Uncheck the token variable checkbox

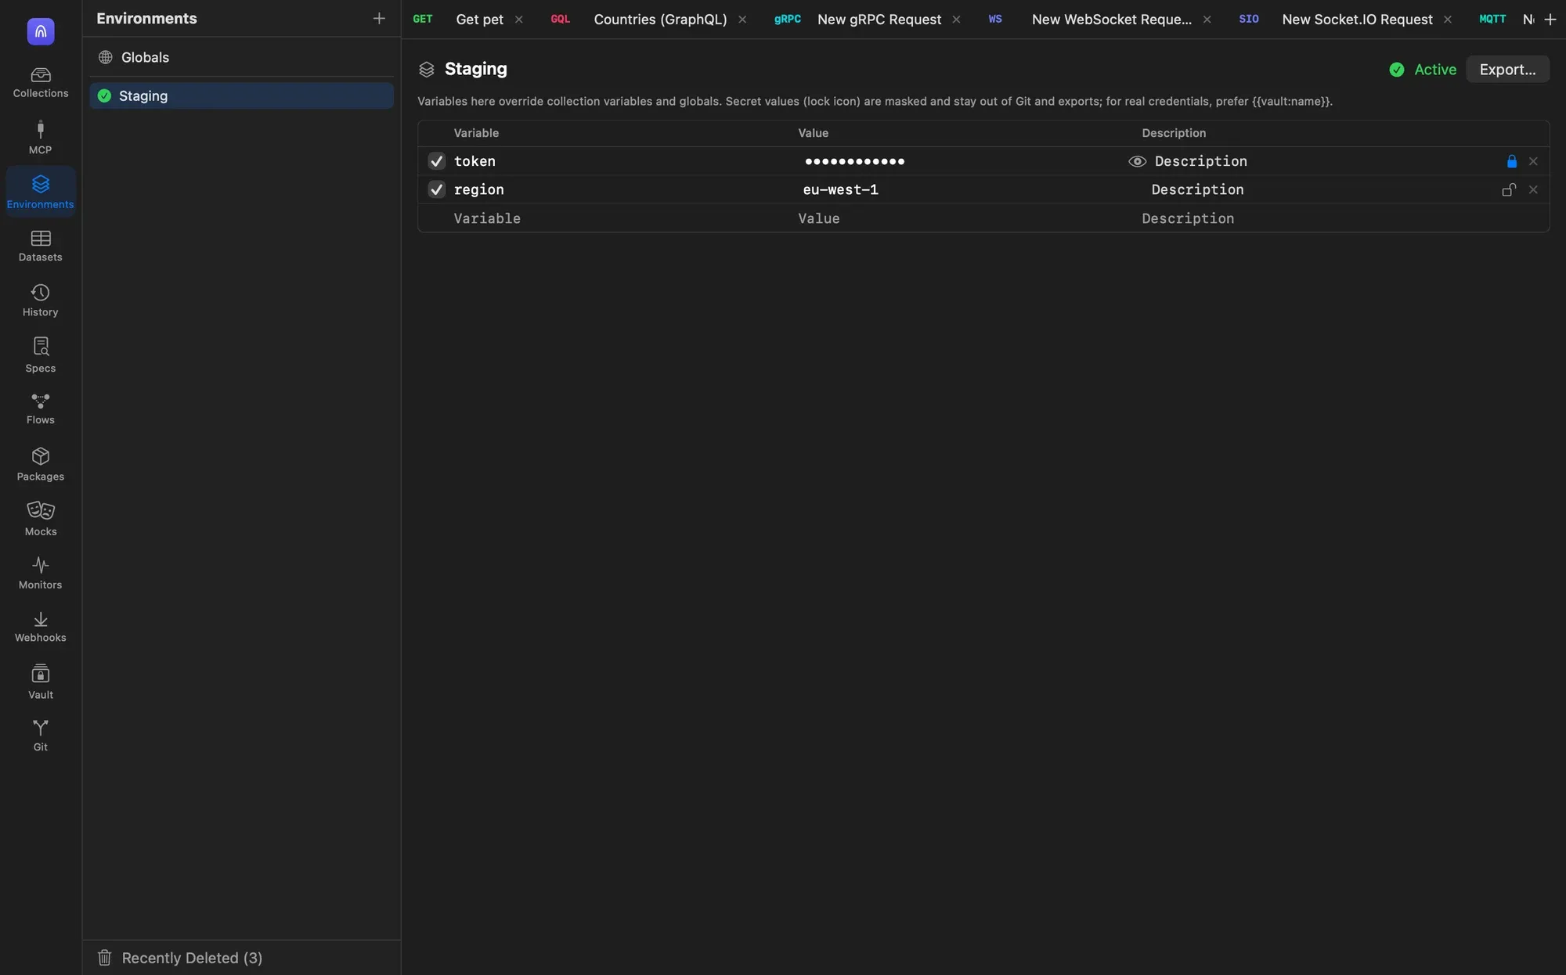click(437, 161)
